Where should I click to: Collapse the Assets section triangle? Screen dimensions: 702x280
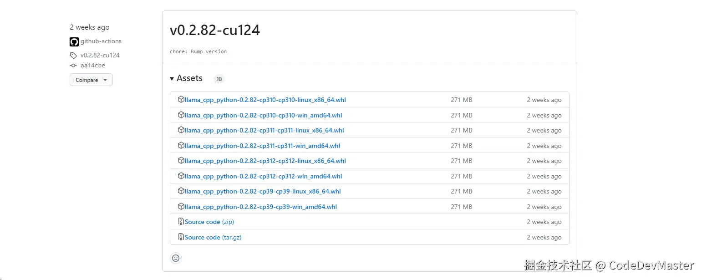tap(172, 79)
